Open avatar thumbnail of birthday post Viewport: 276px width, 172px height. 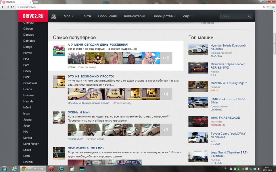[x=59, y=50]
